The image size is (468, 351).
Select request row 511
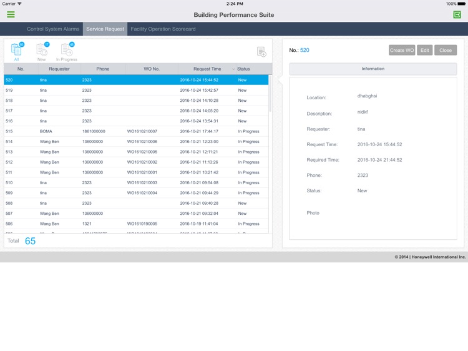tap(136, 172)
